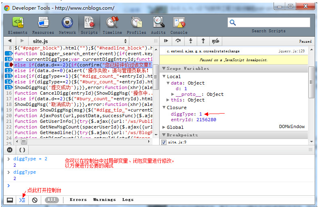Click the console prompt input line

pos(159,186)
